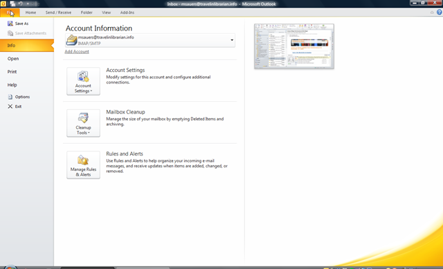Click the Save As floppy icon
This screenshot has height=269, width=443.
coord(10,24)
